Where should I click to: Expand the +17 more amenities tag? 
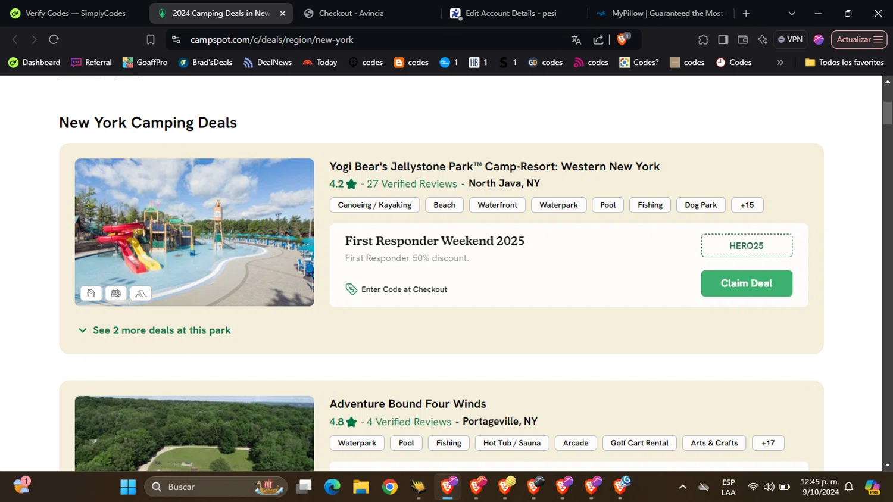pos(768,443)
